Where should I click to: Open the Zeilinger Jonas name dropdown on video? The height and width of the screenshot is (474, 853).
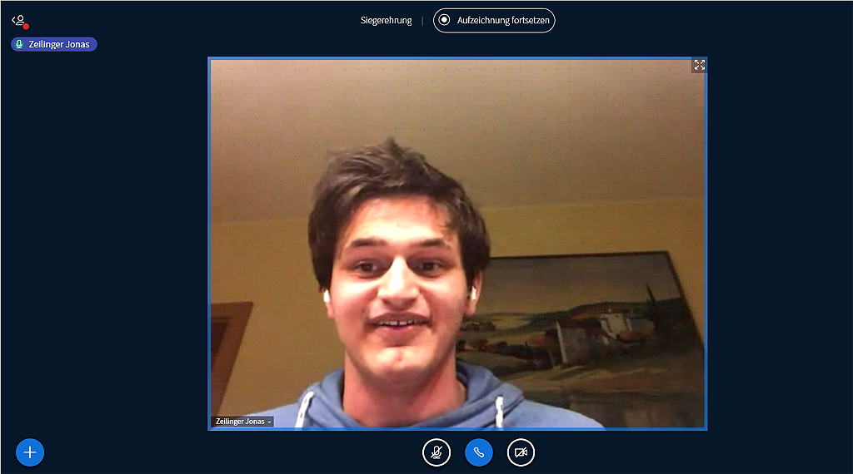[242, 422]
